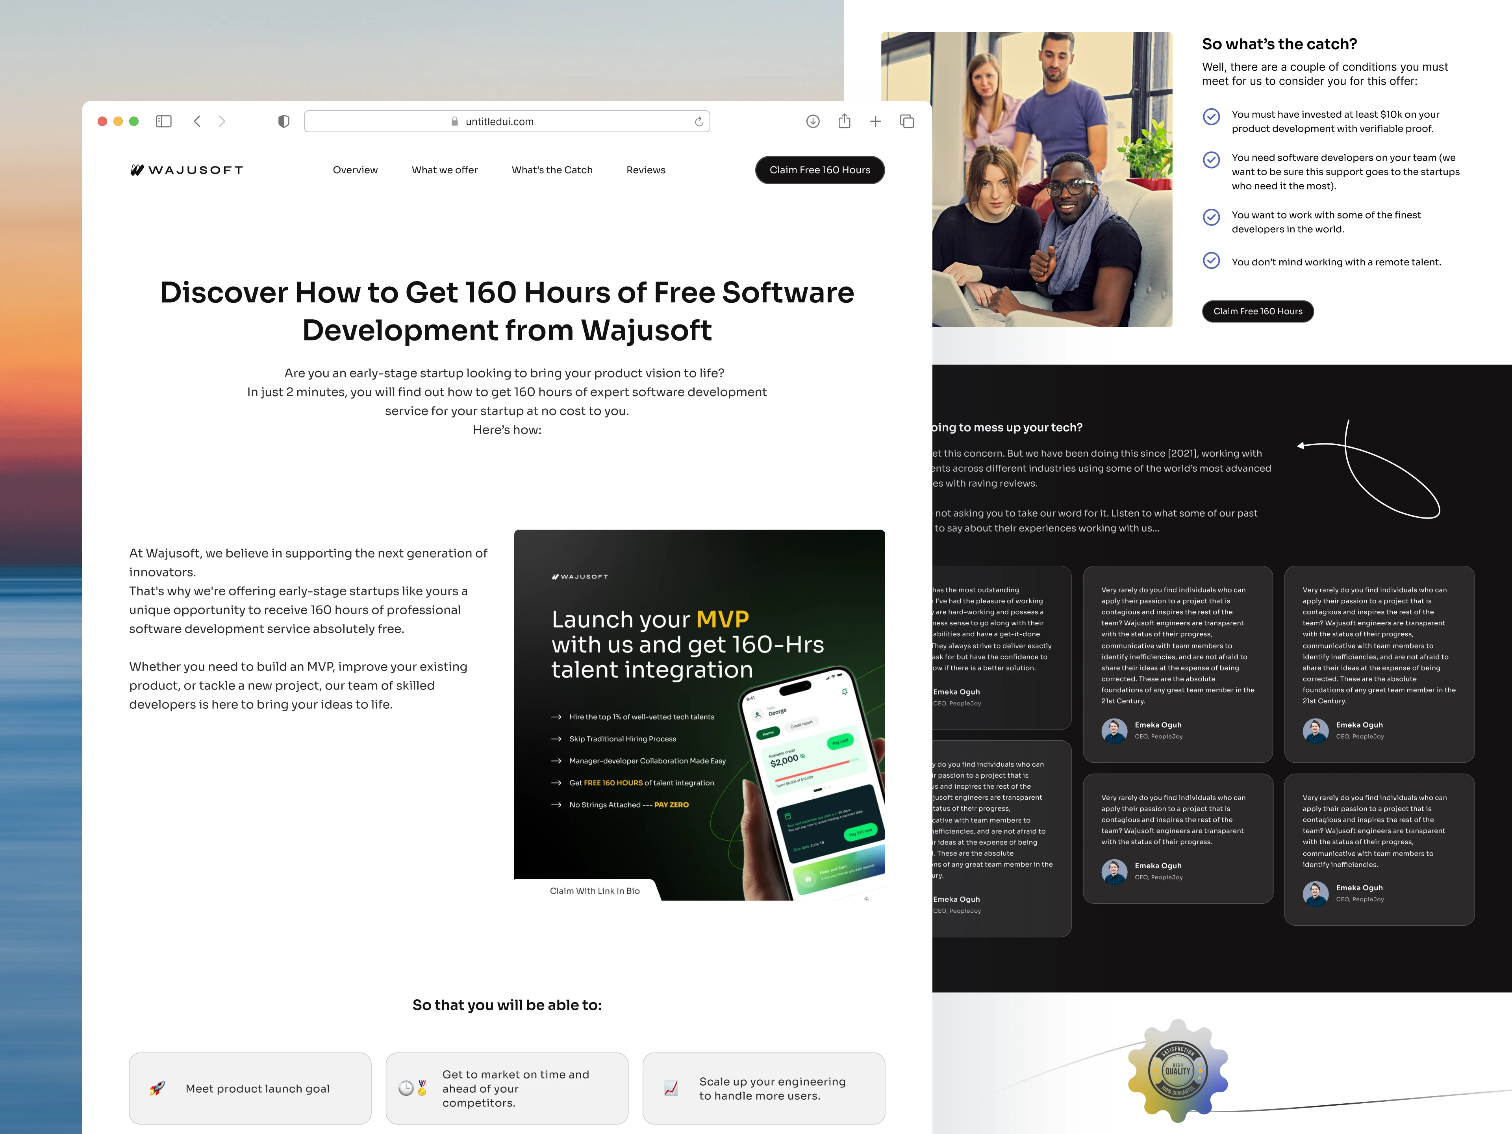The width and height of the screenshot is (1512, 1134).
Task: Reload the page in the address bar
Action: 699,122
